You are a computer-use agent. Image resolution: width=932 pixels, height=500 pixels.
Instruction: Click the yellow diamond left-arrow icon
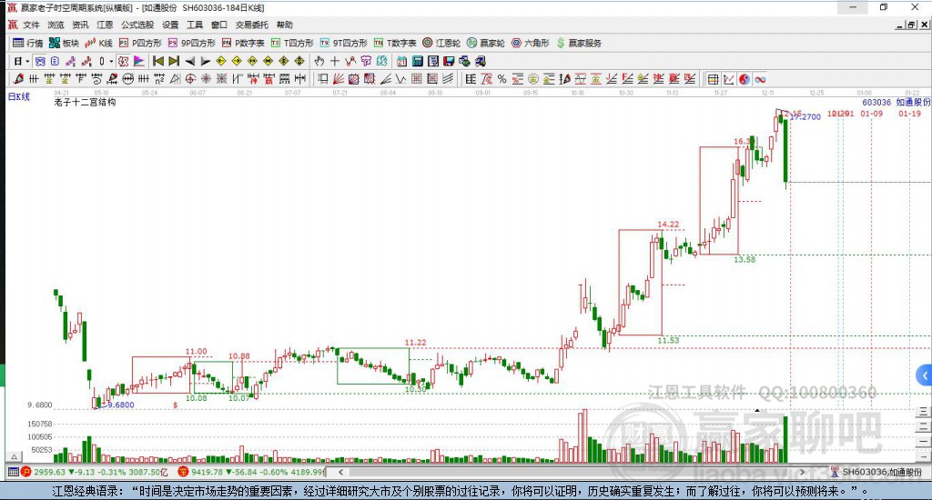pos(221,61)
